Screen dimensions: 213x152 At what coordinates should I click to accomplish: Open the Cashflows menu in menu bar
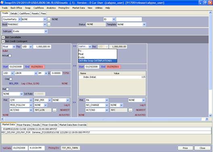(39, 8)
